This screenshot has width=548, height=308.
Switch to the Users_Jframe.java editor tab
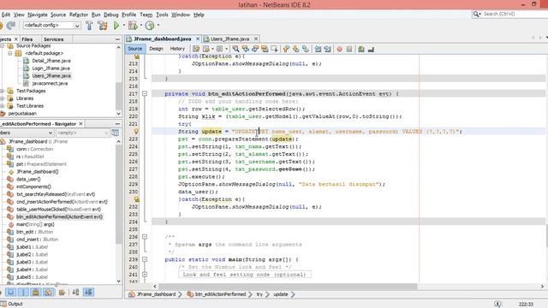229,38
